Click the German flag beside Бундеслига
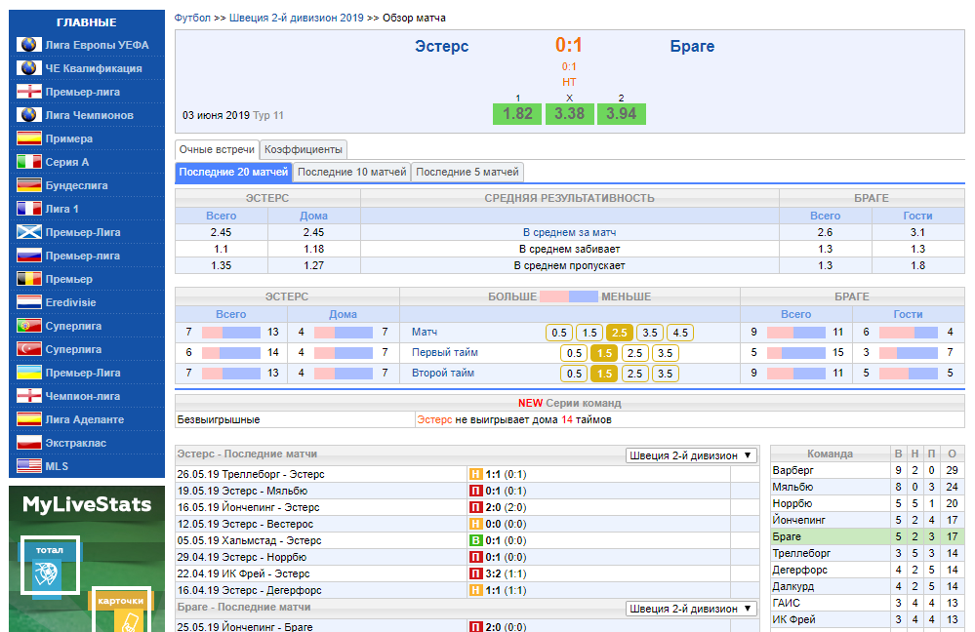 click(x=29, y=185)
